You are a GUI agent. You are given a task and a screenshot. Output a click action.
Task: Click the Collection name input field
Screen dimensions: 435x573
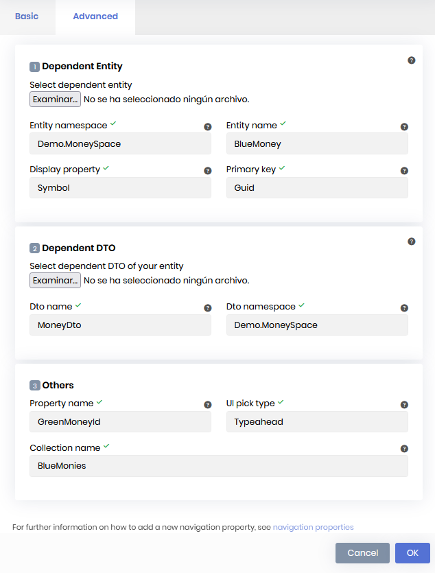click(219, 466)
